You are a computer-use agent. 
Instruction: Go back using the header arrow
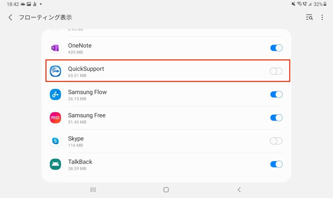[x=10, y=17]
